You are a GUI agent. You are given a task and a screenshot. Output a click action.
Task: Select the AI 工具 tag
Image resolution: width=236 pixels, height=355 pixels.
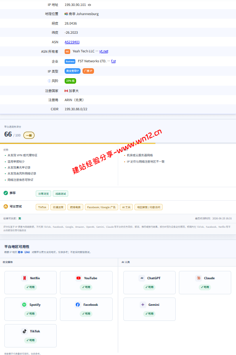126,207
